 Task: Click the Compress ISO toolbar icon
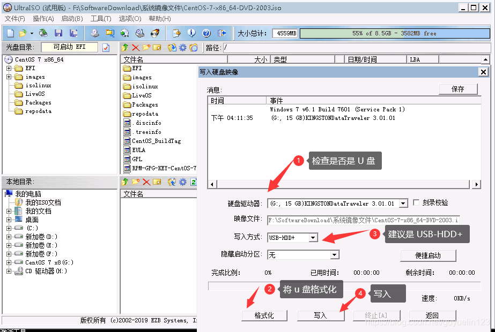click(x=110, y=33)
